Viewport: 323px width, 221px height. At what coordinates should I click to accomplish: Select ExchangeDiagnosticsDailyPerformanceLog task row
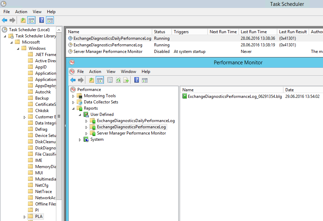pyautogui.click(x=195, y=38)
